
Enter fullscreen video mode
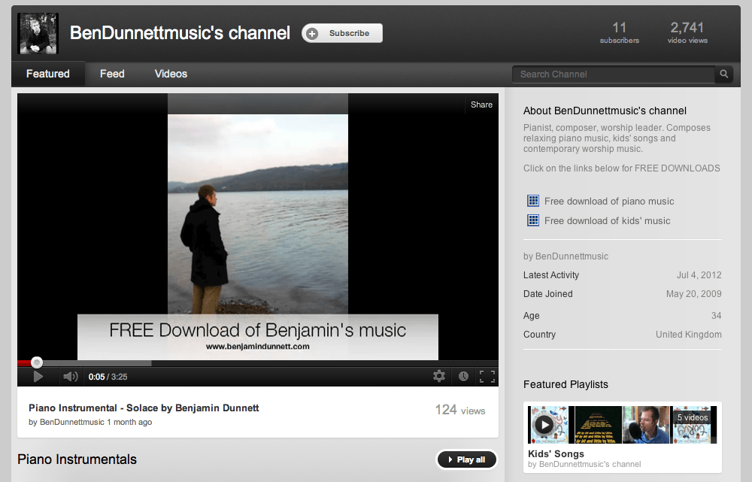[487, 377]
